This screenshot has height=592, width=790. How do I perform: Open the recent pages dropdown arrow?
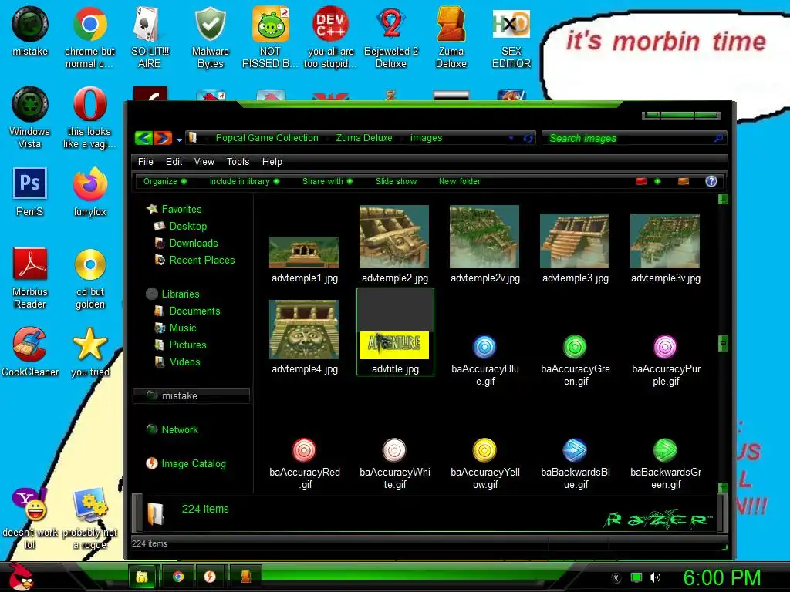tap(179, 140)
